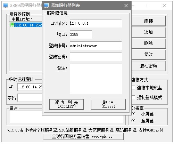Click the 连接 button

149,21
